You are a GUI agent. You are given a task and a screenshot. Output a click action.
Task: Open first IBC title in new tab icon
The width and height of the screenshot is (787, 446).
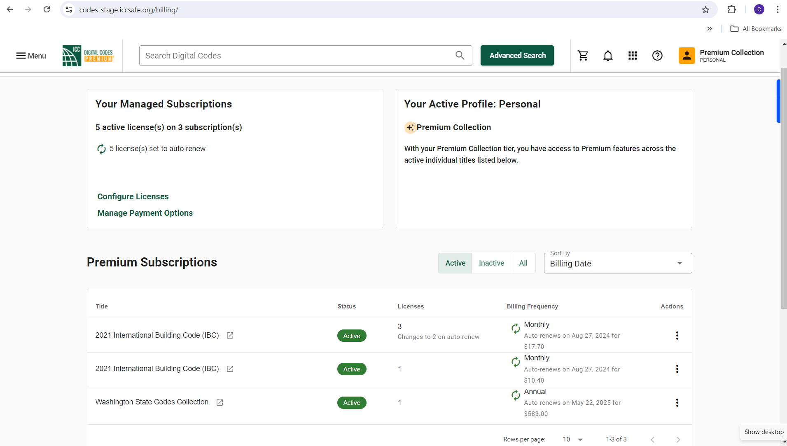pos(230,336)
